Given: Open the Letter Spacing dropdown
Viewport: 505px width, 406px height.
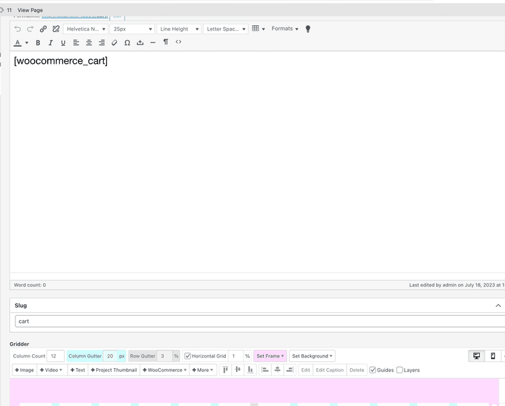Looking at the screenshot, I should (226, 29).
